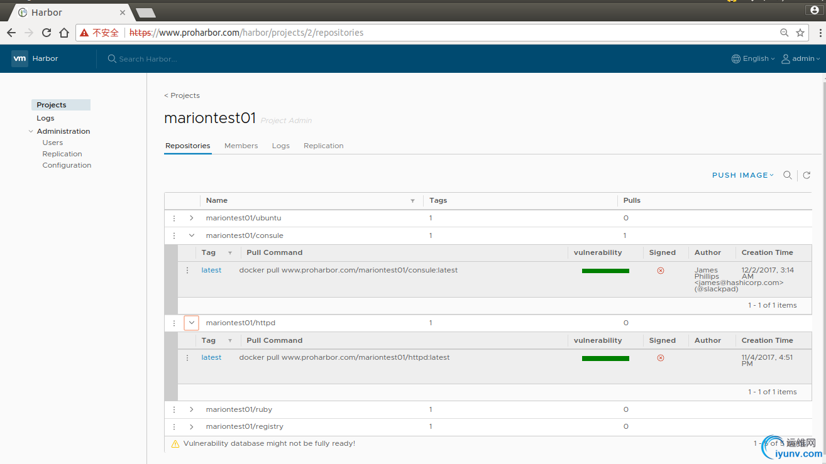Click the consule docker pull command text
This screenshot has width=826, height=464.
[x=348, y=270]
